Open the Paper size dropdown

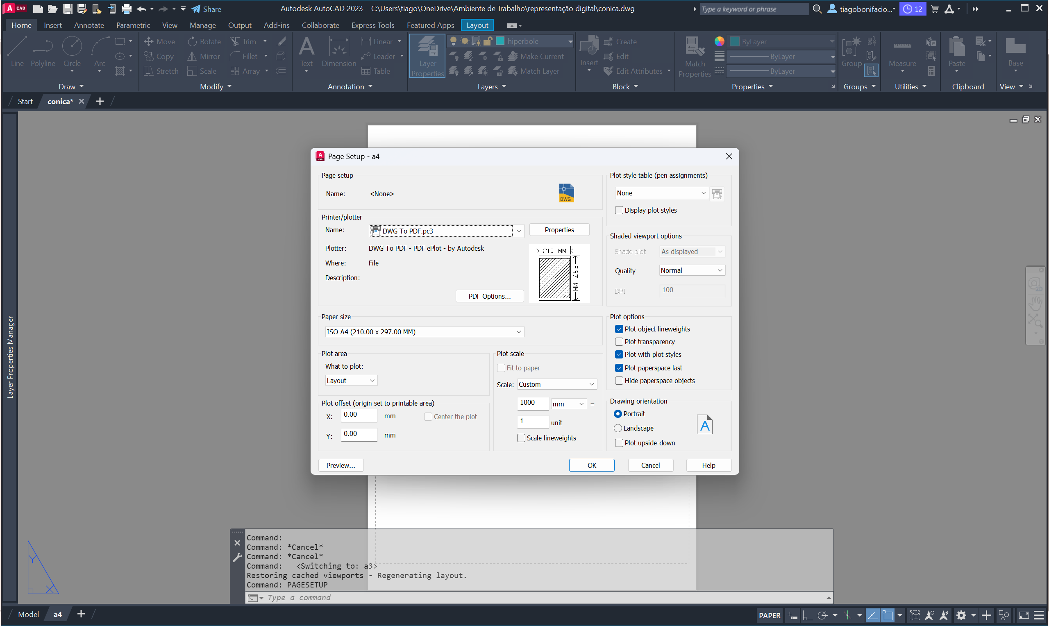coord(424,332)
